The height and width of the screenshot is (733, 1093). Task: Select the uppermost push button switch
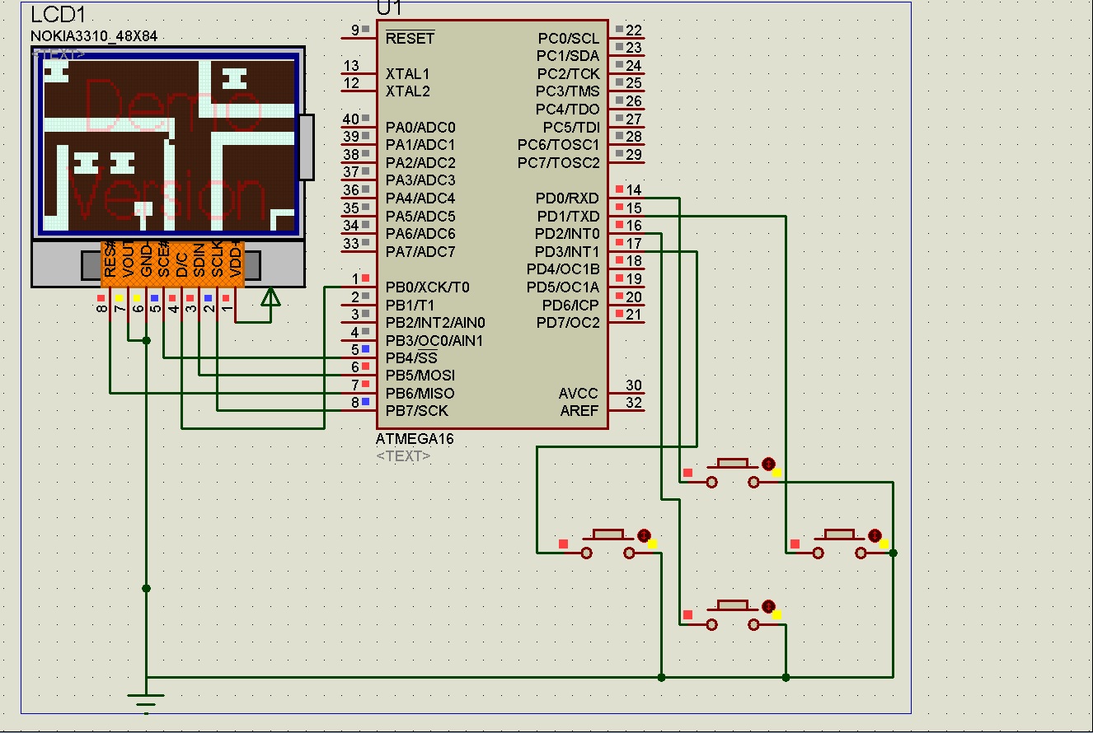click(732, 472)
